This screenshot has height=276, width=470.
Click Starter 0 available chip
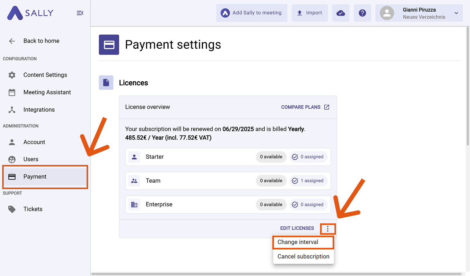[x=271, y=157]
